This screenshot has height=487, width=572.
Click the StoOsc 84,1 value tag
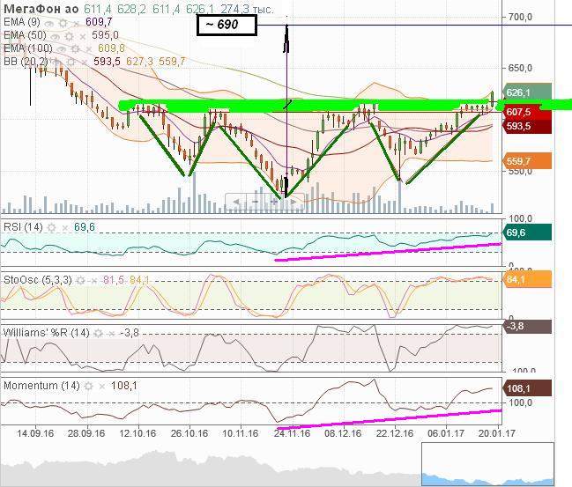point(527,279)
